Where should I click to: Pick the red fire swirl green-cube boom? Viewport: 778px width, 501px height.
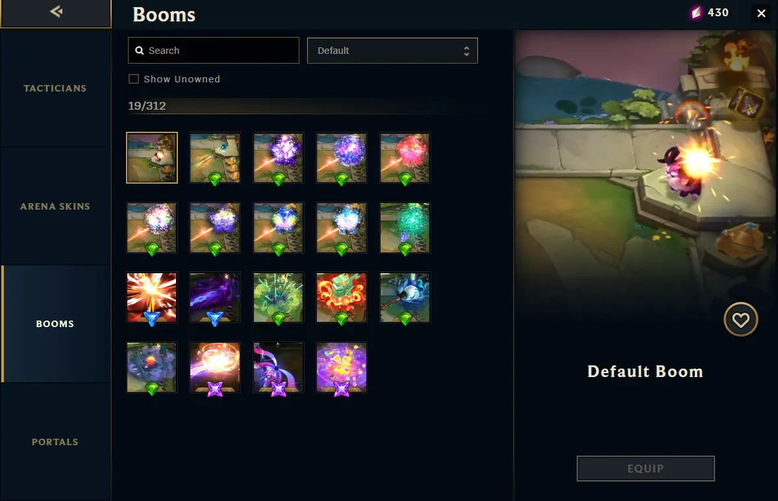point(342,298)
